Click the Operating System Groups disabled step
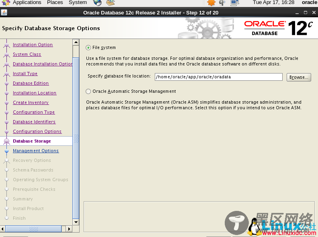 point(41,180)
